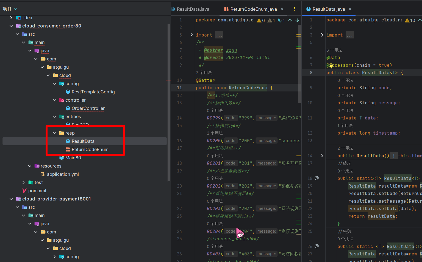Click gutter @ icon on line 26

point(316,246)
